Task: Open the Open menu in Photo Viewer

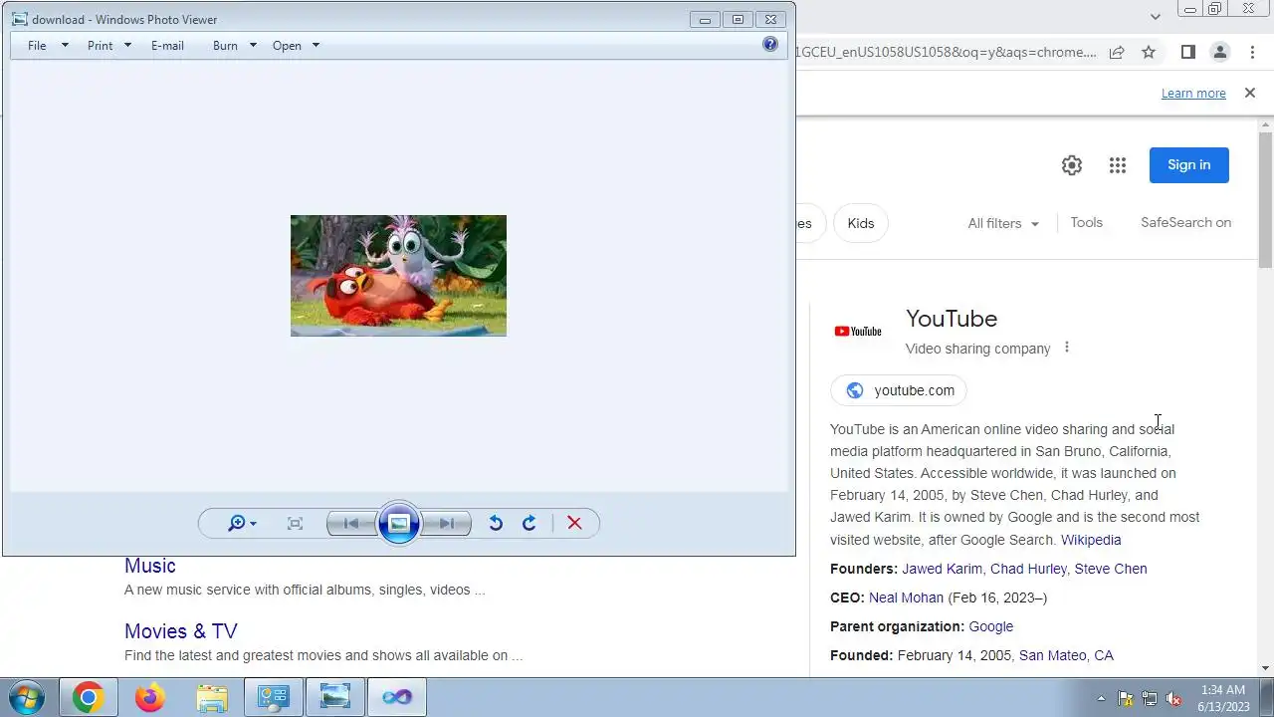Action: click(x=287, y=46)
